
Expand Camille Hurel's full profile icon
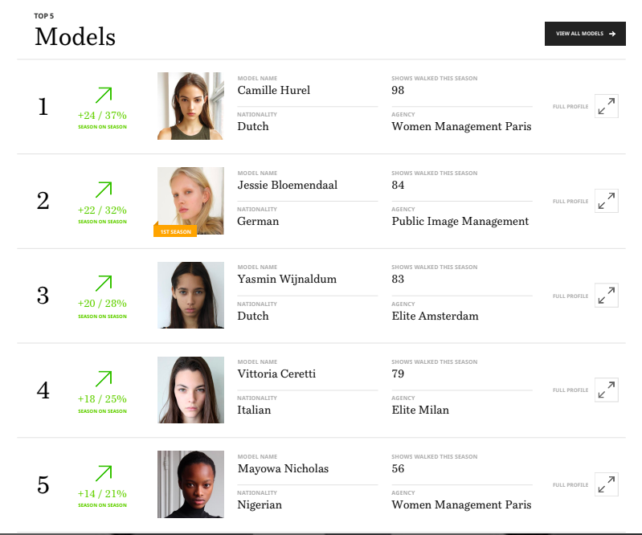(607, 107)
